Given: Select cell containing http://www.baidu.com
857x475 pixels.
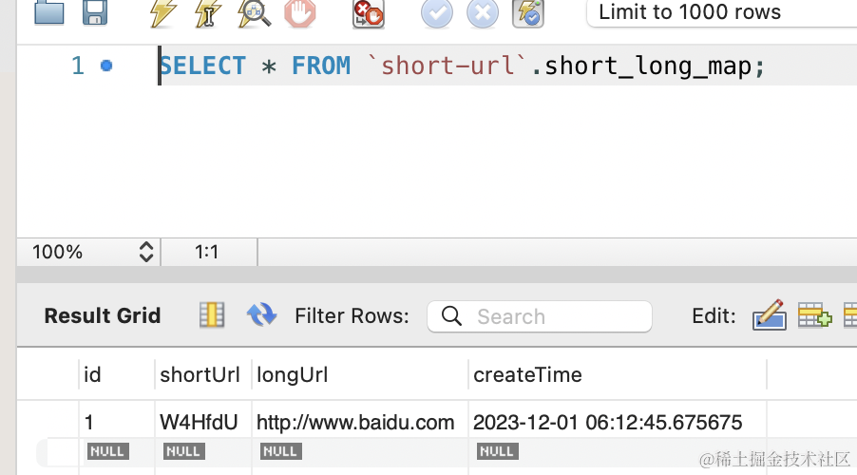Looking at the screenshot, I should pyautogui.click(x=355, y=423).
